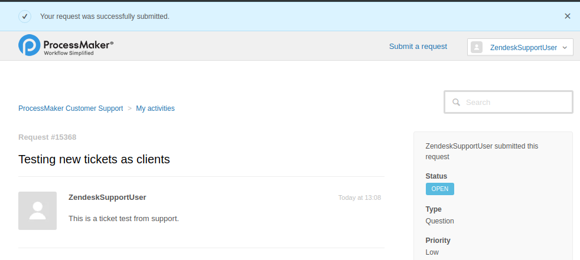
Task: Click the Request #15368 label
Action: pos(47,137)
